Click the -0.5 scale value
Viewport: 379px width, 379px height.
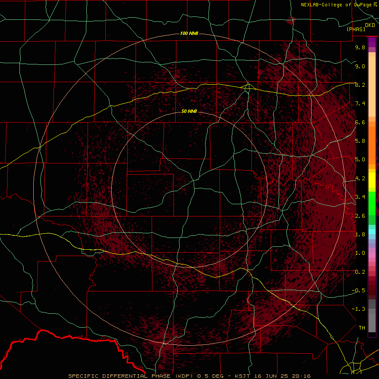(x=358, y=291)
